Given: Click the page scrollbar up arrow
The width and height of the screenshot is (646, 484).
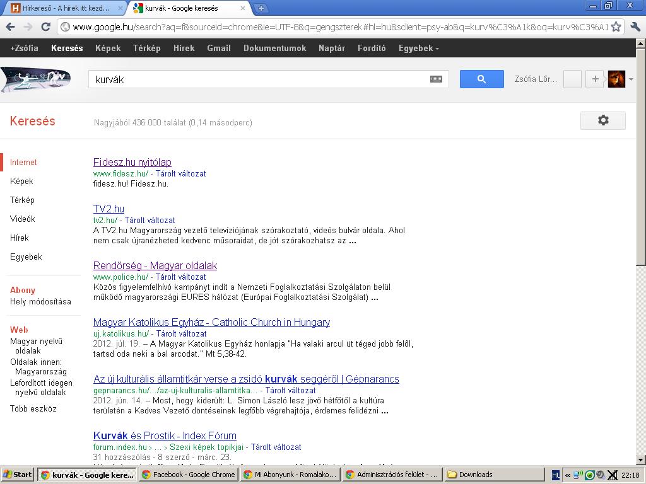Looking at the screenshot, I should point(641,43).
